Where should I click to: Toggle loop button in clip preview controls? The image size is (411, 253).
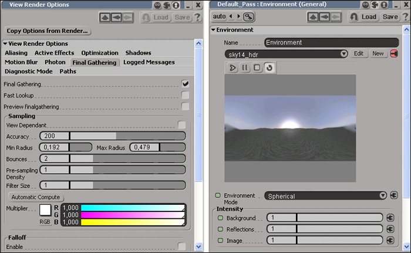269,68
